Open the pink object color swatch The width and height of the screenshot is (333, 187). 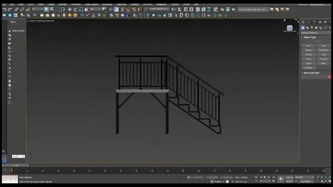pos(329,77)
